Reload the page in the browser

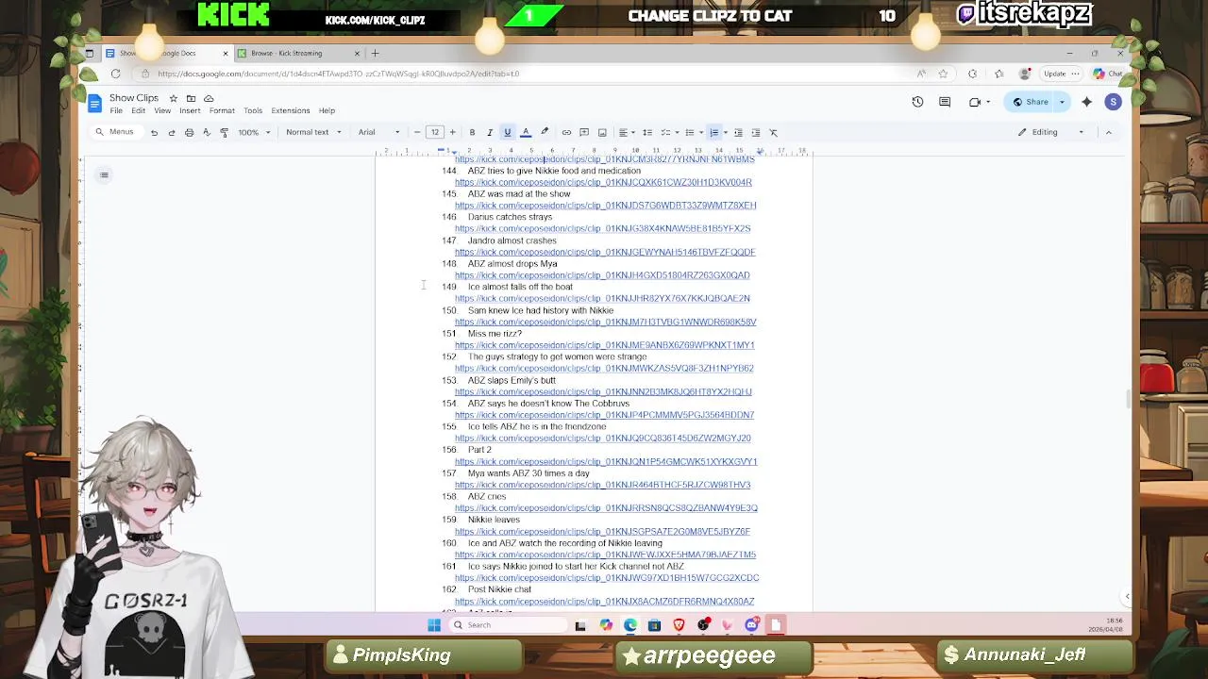[x=115, y=74]
